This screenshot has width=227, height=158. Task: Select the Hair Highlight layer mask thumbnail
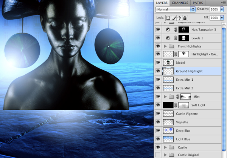184,54
